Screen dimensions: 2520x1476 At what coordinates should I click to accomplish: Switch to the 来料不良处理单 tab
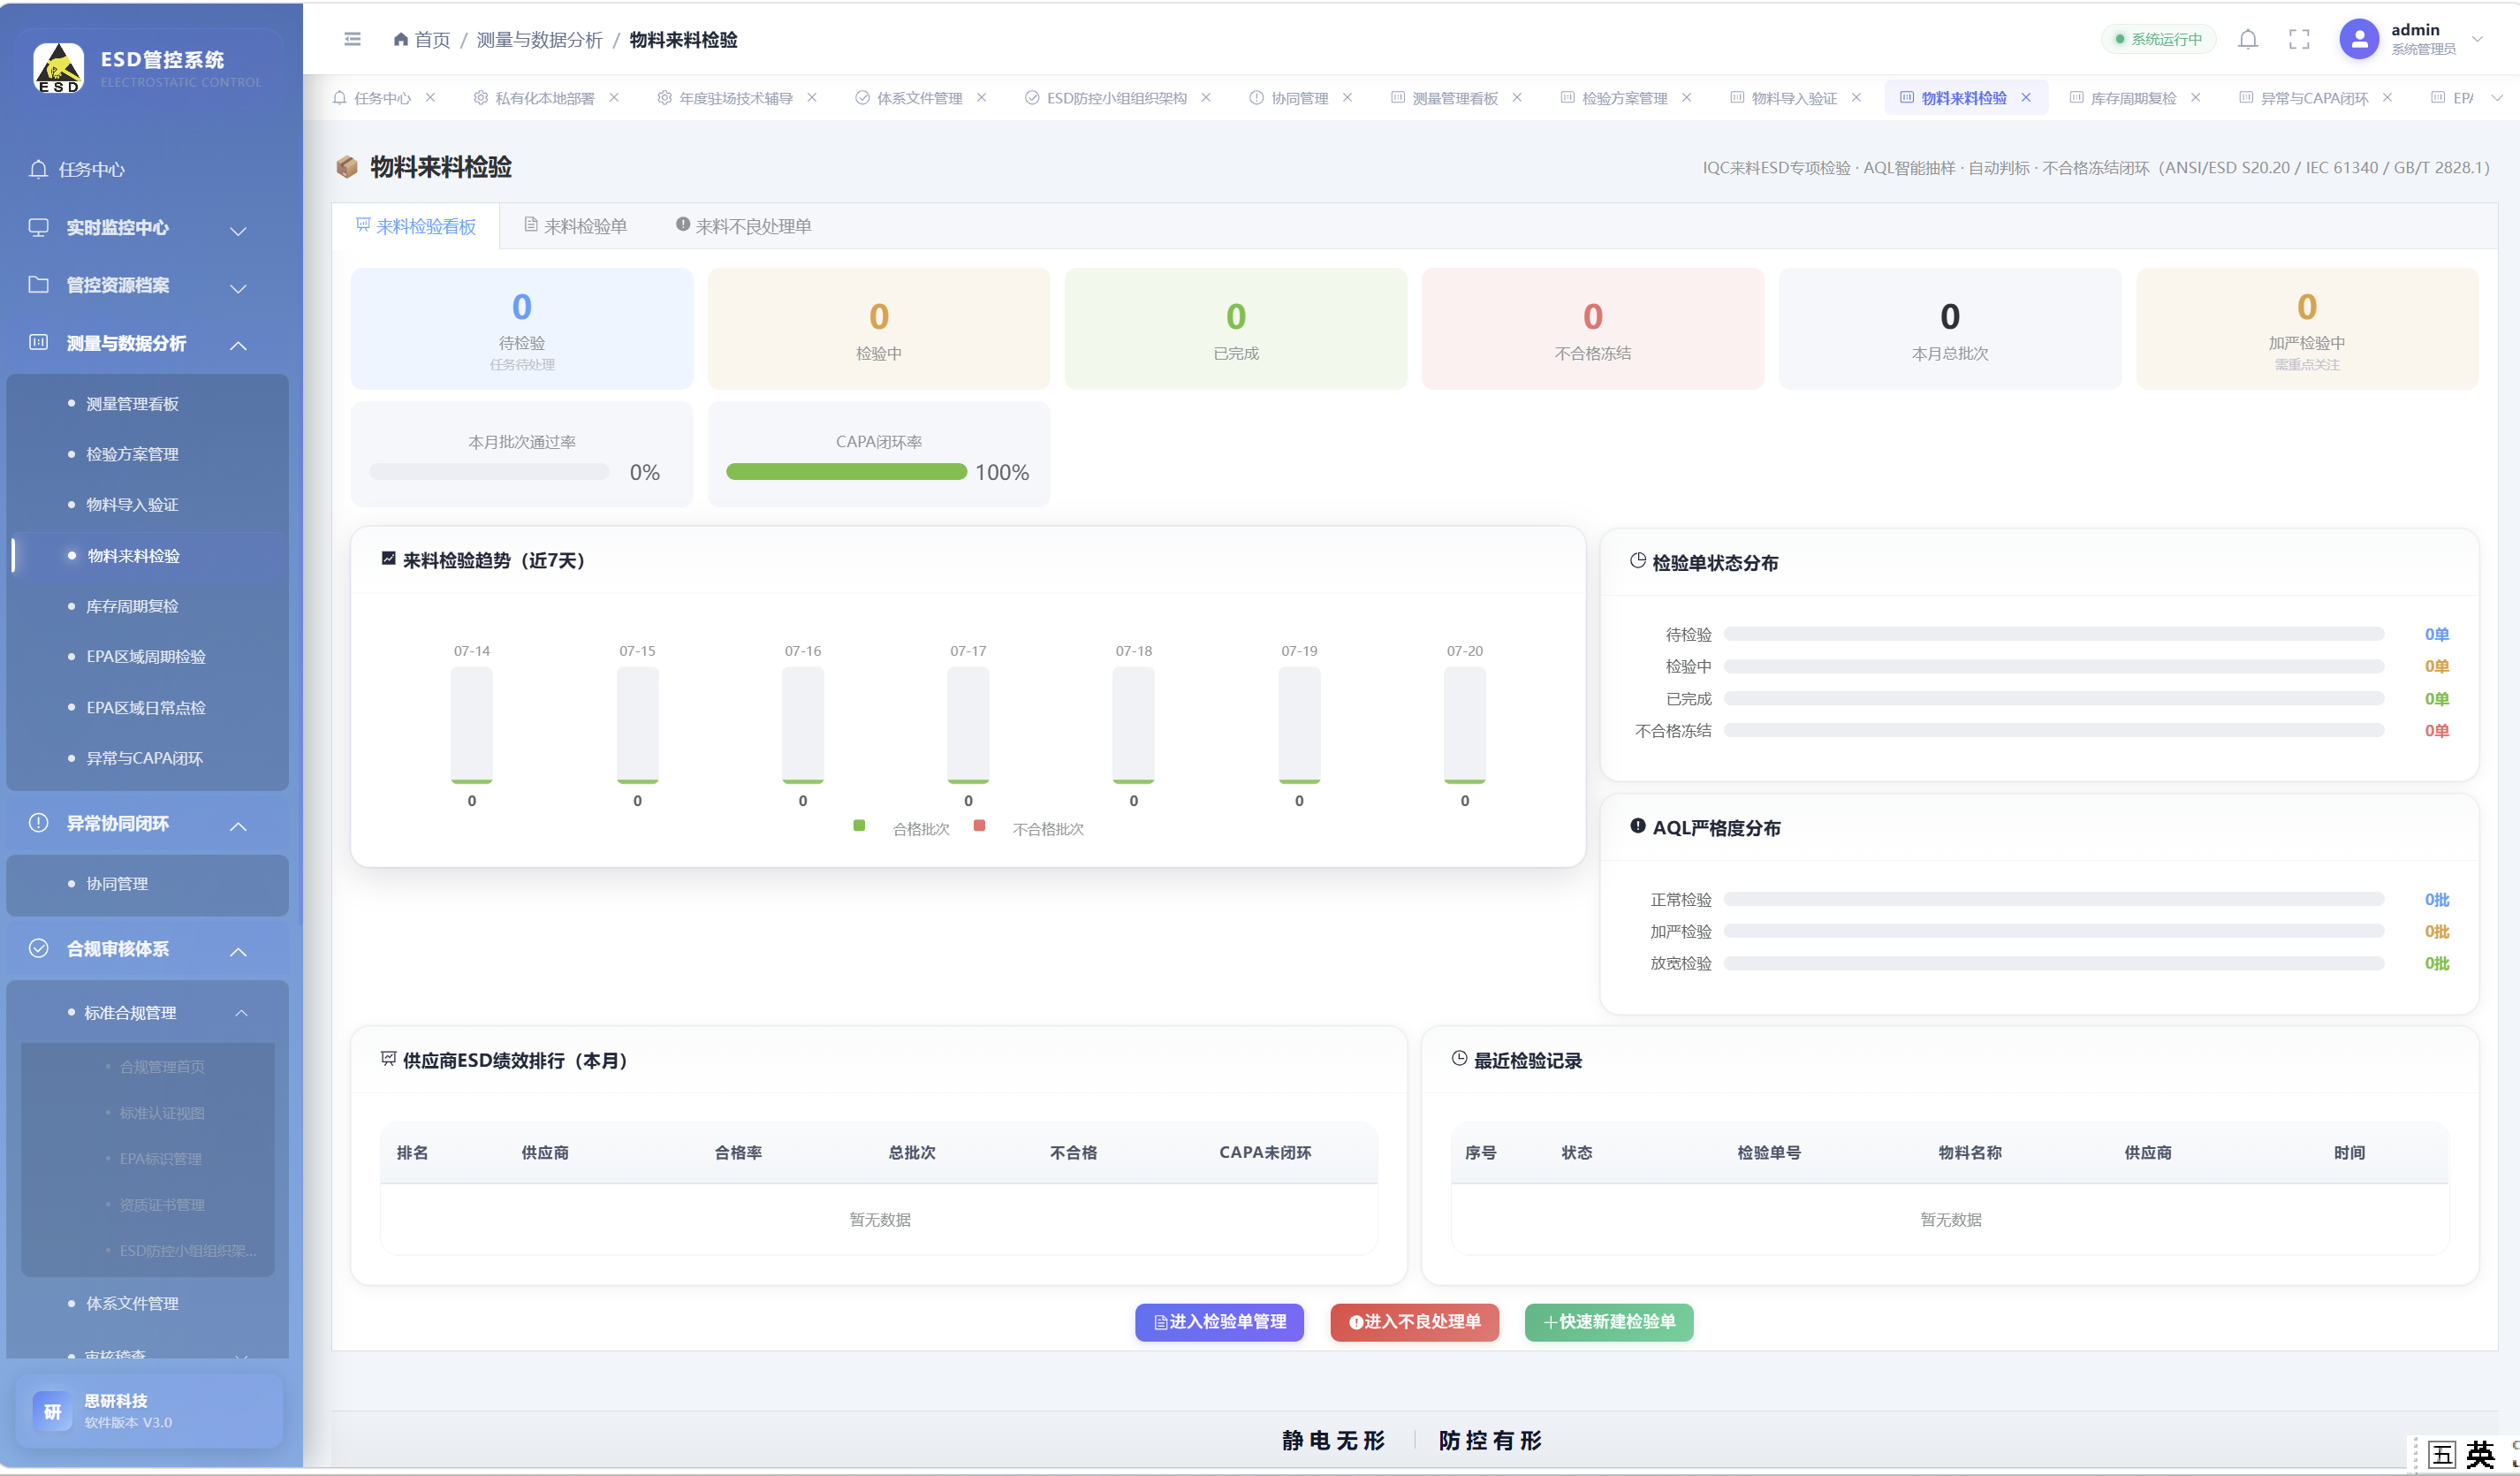point(743,226)
